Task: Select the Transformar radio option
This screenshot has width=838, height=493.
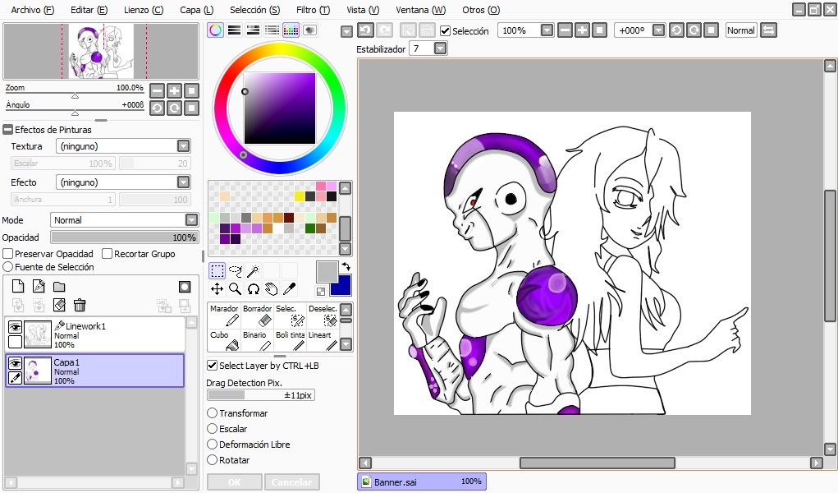Action: point(213,413)
